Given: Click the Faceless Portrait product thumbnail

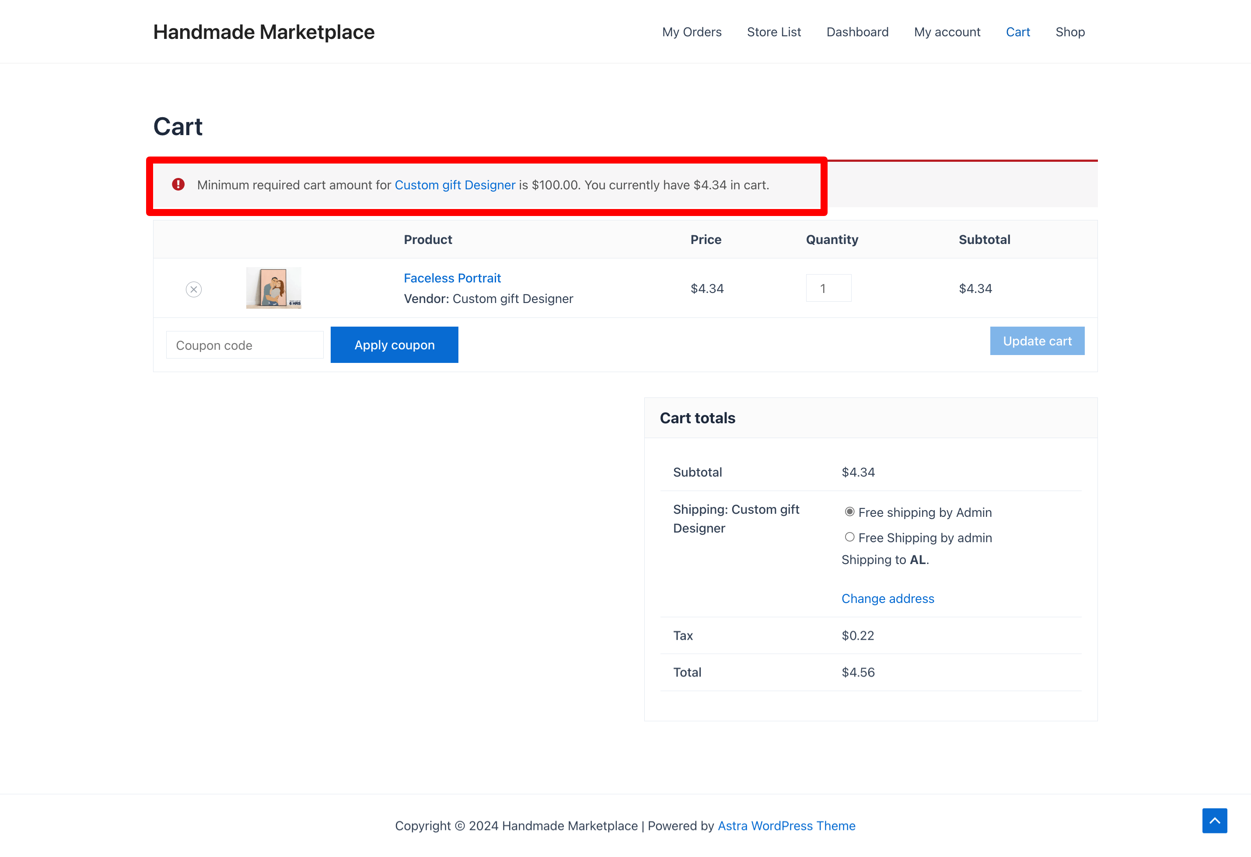Looking at the screenshot, I should 275,289.
